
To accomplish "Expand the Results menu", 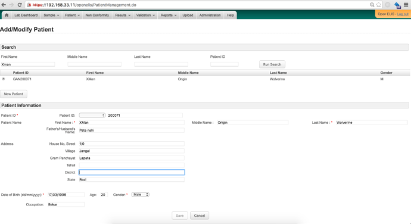I will point(123,15).
